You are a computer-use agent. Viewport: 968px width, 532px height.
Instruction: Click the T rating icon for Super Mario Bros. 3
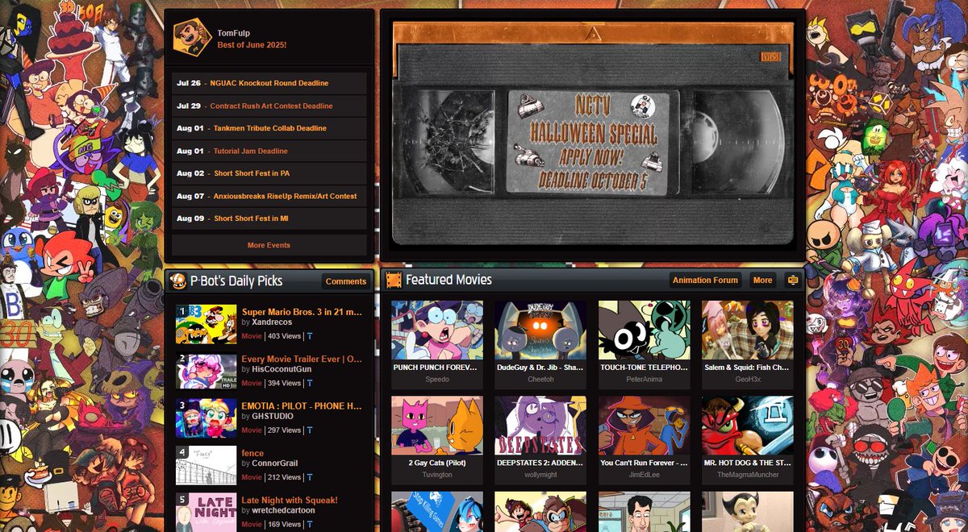(310, 335)
